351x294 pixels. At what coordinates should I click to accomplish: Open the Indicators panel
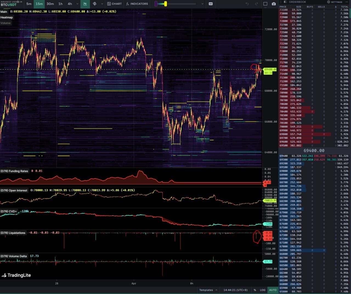tap(137, 4)
